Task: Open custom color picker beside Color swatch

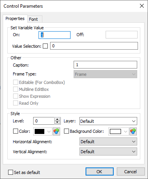Action: [56, 131]
